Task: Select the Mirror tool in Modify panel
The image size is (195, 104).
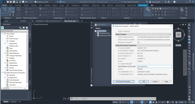Action: 125,12
